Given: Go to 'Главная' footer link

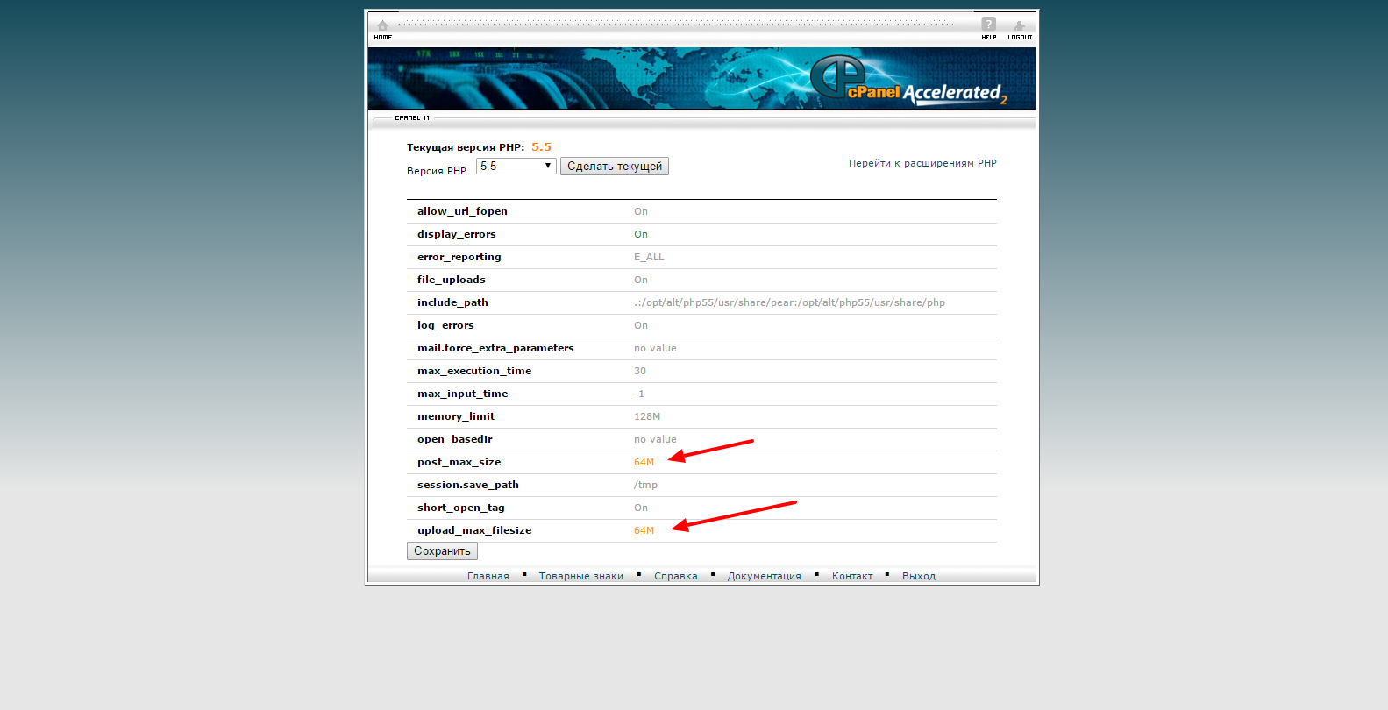Looking at the screenshot, I should [488, 576].
